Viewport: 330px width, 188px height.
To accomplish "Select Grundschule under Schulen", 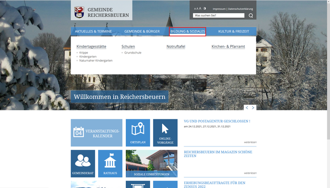I will coord(133,53).
